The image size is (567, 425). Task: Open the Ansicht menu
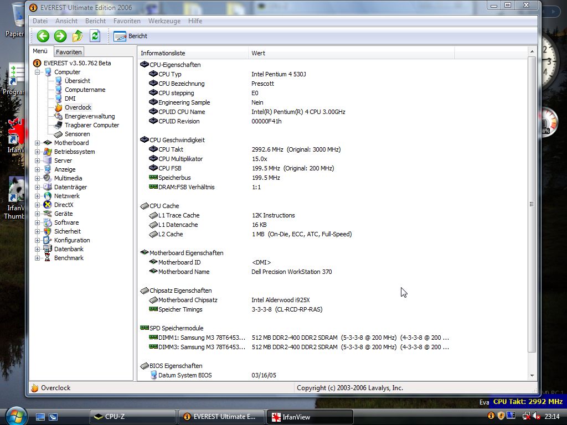pyautogui.click(x=66, y=21)
